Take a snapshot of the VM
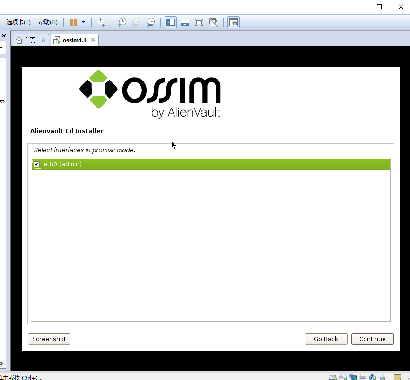Viewport: 410px width, 380px height. 122,22
